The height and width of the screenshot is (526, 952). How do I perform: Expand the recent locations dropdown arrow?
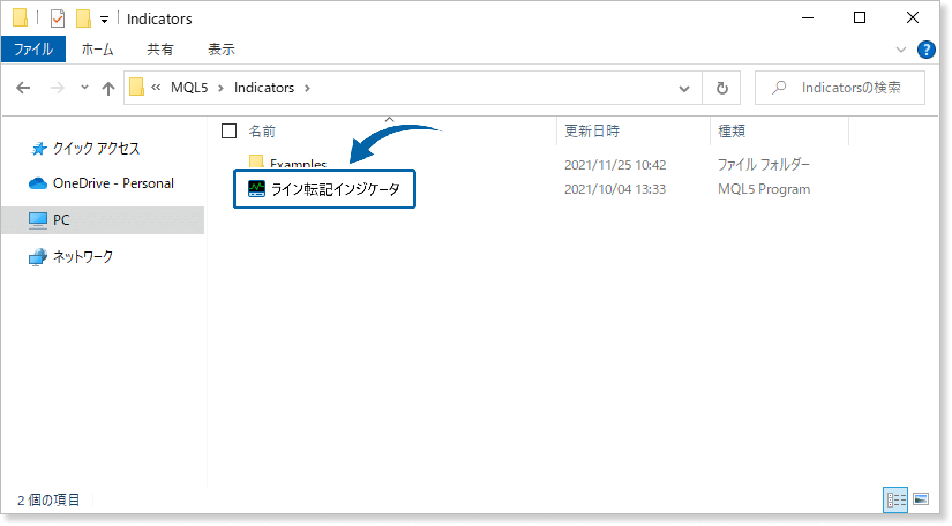85,88
